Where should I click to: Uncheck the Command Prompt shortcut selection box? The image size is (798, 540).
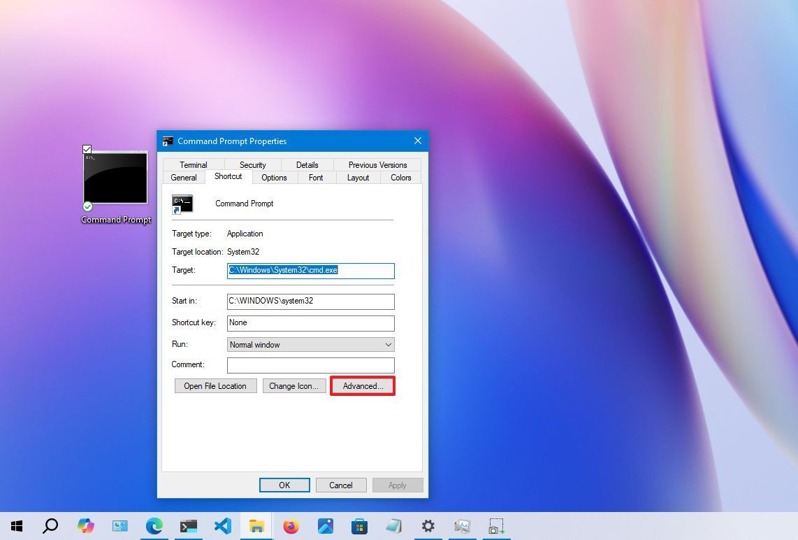point(87,148)
